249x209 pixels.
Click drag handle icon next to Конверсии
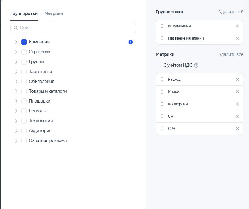162,104
